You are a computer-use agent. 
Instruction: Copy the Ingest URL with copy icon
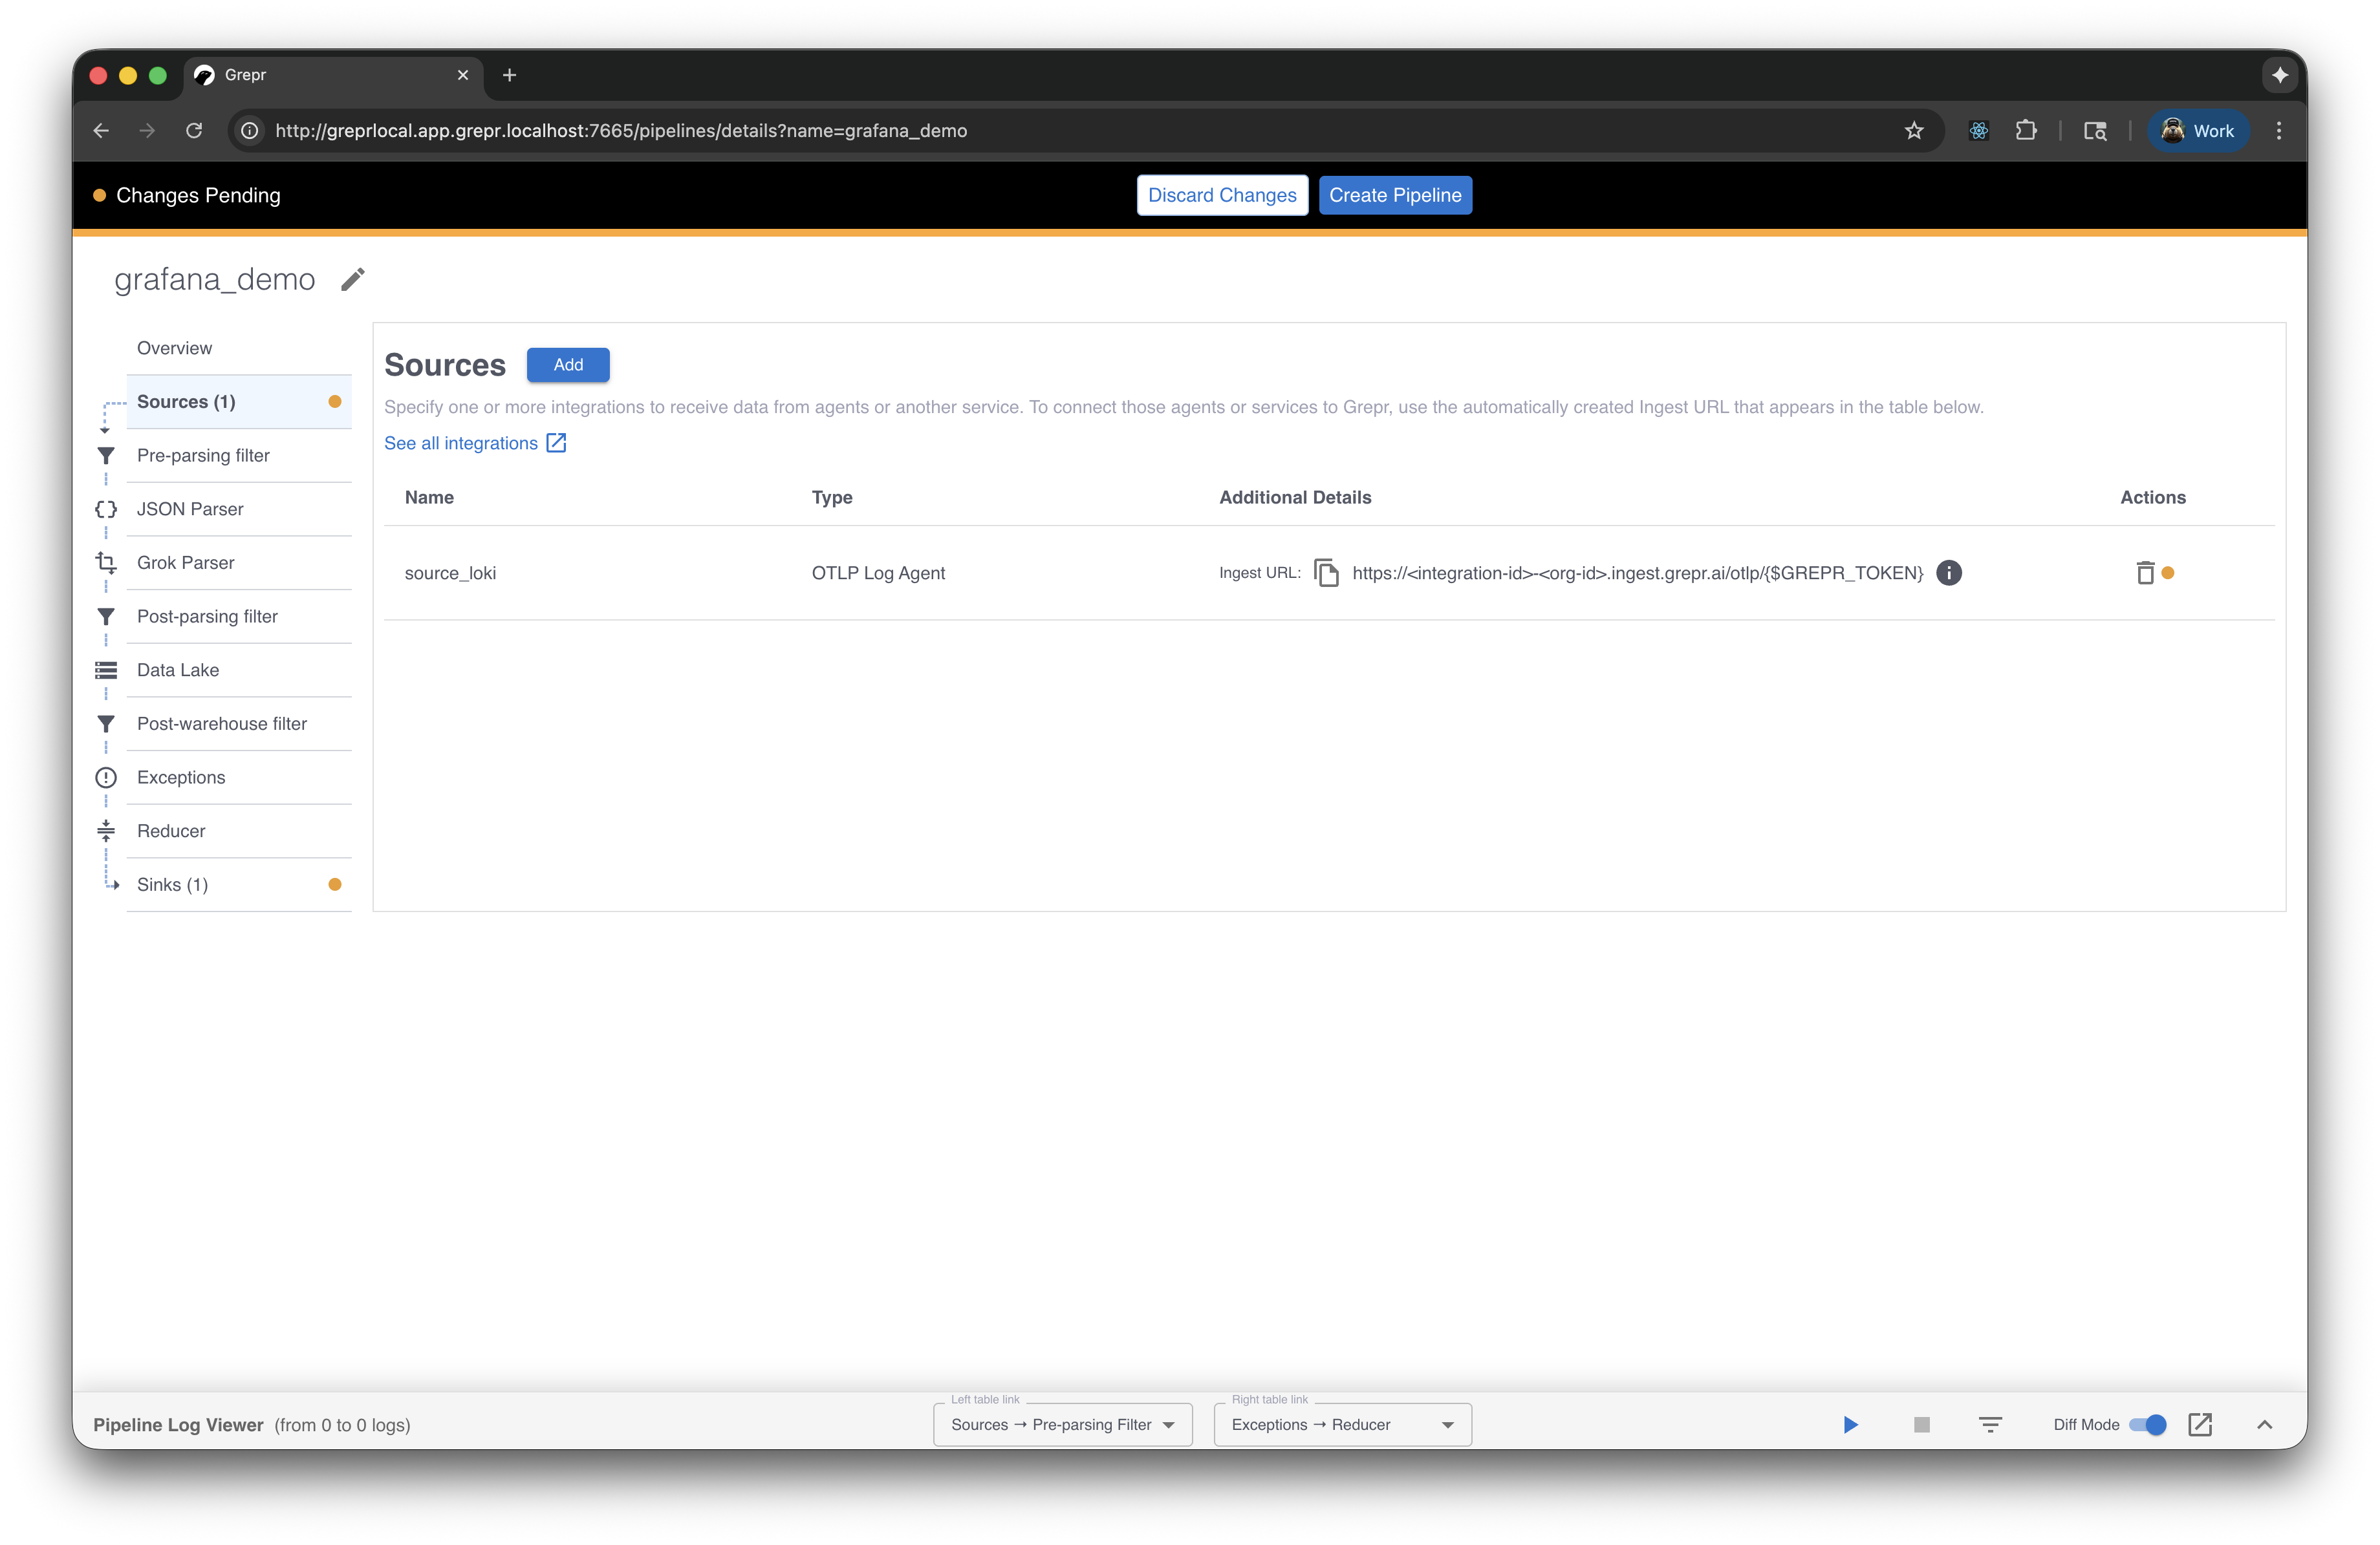click(x=1326, y=573)
